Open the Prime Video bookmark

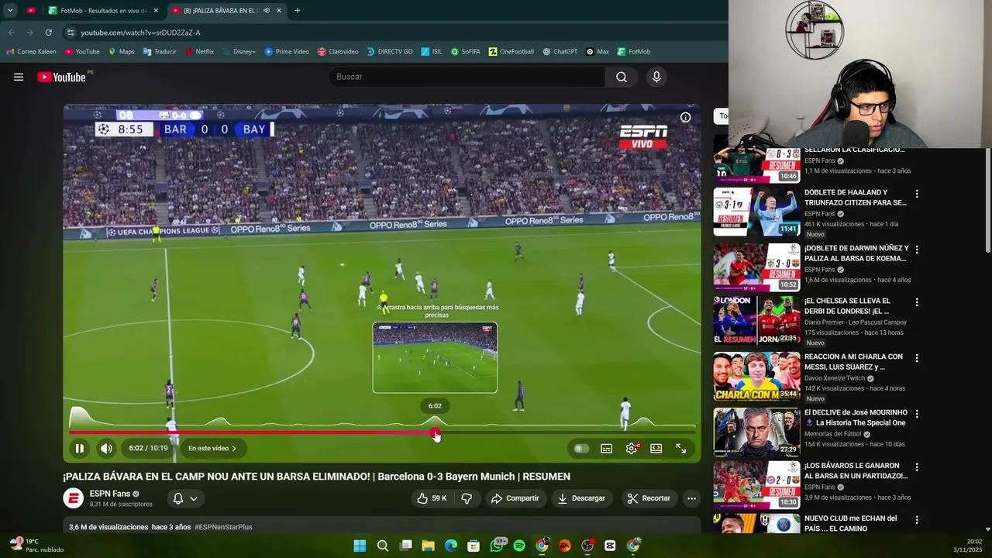pyautogui.click(x=287, y=52)
